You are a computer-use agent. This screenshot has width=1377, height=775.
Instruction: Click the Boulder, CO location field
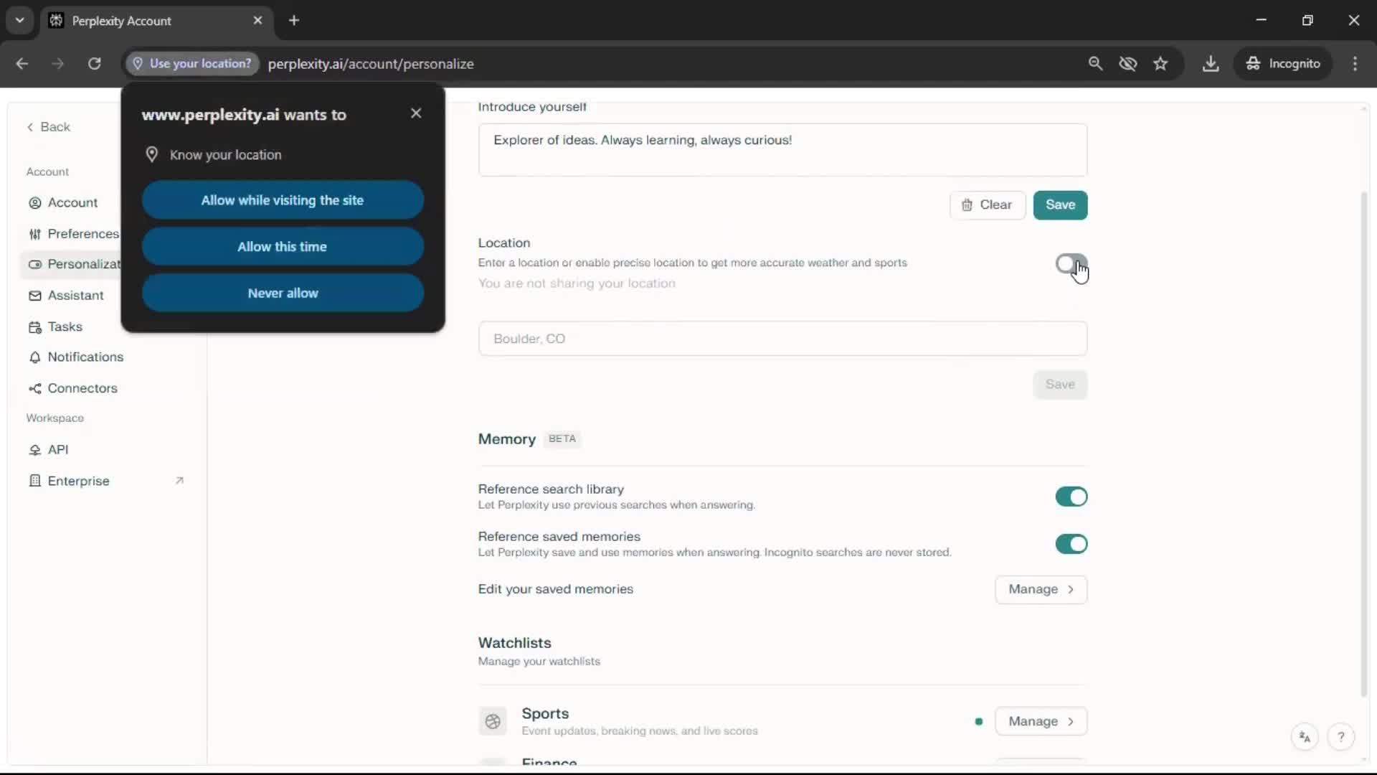(782, 339)
